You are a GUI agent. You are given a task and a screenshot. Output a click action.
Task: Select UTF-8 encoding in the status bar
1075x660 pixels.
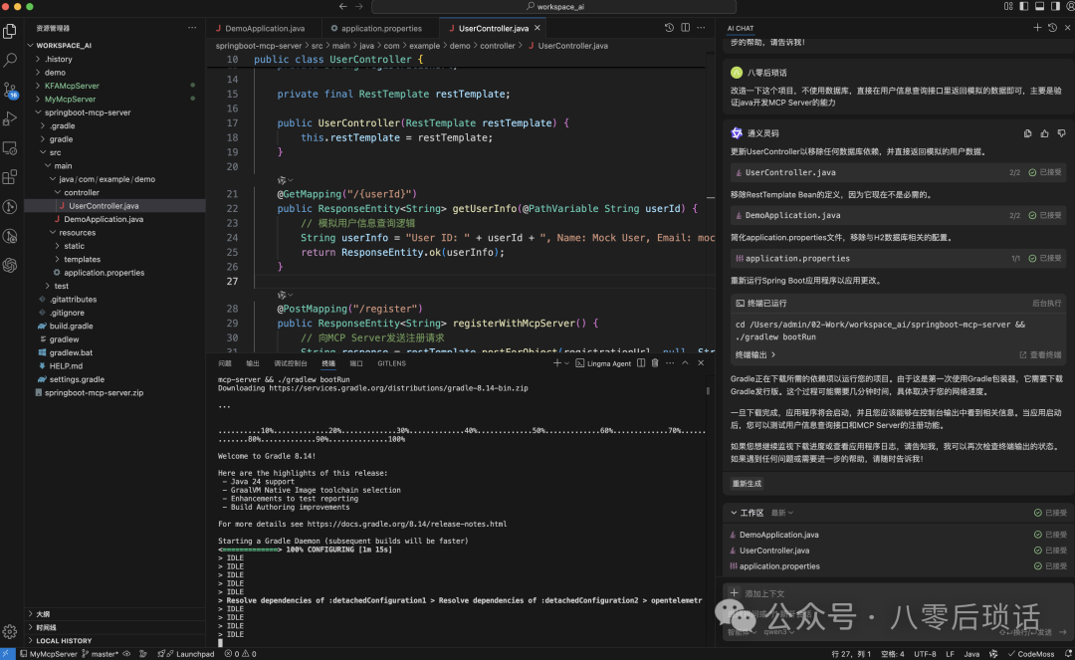coord(924,654)
